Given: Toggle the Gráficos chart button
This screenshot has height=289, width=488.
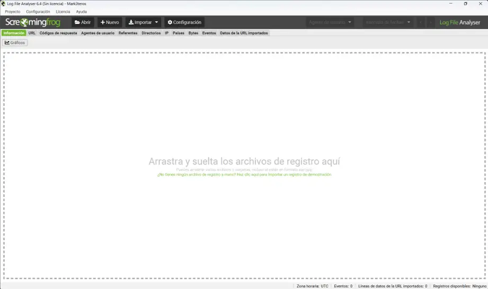Looking at the screenshot, I should pos(15,42).
